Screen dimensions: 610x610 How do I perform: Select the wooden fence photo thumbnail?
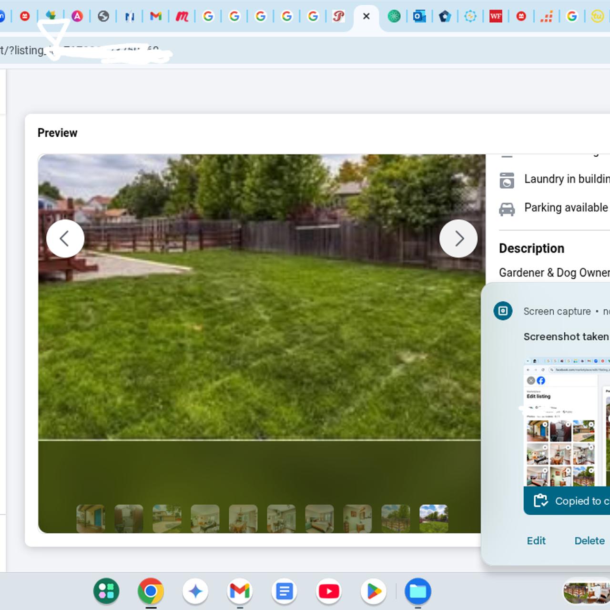(x=396, y=518)
